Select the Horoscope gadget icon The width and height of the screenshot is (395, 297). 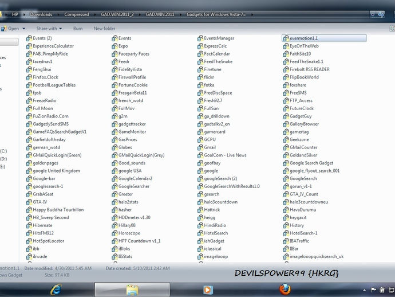coord(114,233)
